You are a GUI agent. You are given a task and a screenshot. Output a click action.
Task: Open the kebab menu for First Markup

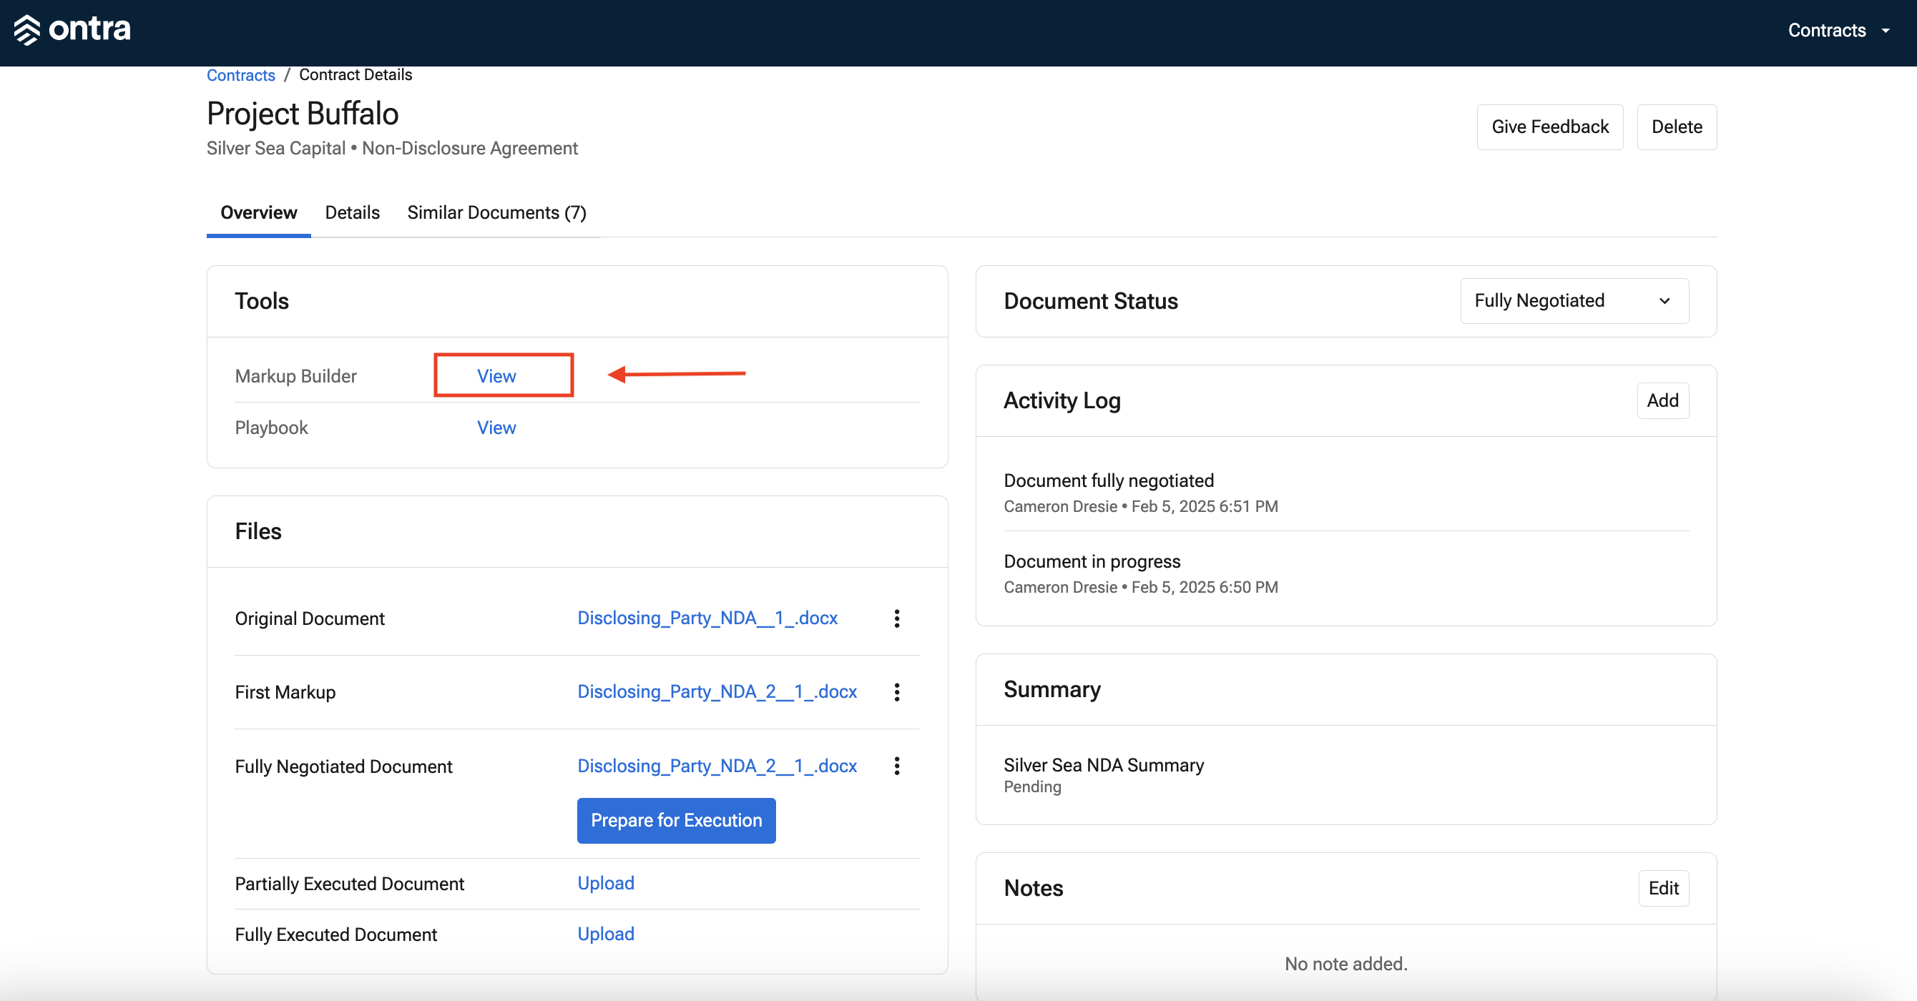(897, 691)
